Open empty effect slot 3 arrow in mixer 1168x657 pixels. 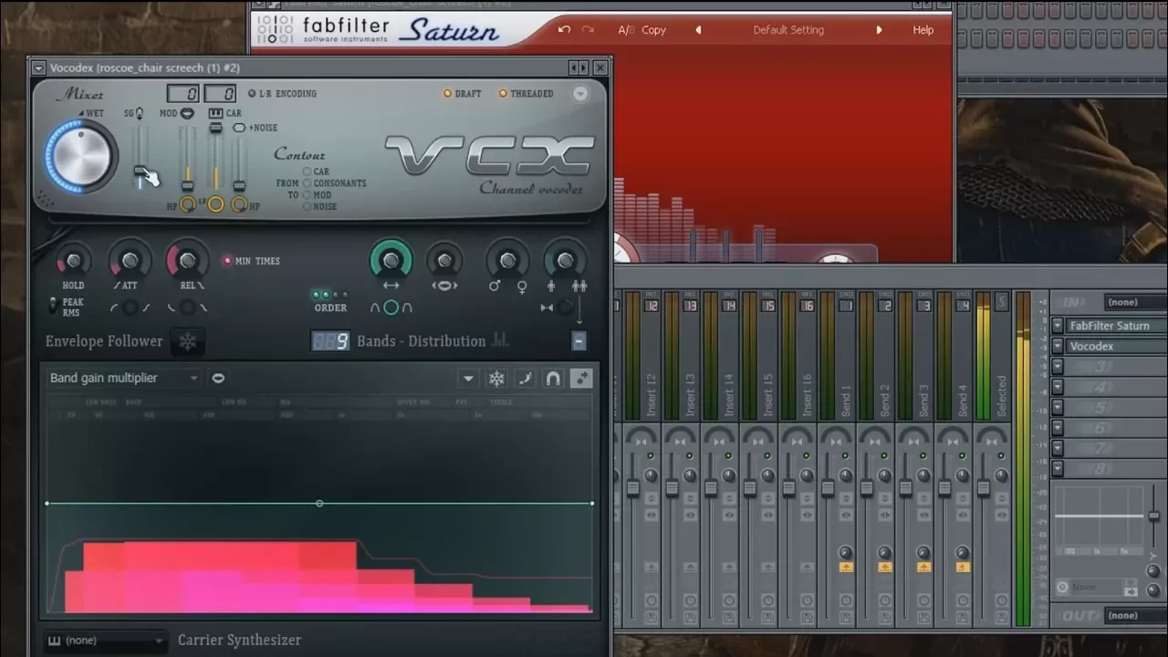[1058, 367]
